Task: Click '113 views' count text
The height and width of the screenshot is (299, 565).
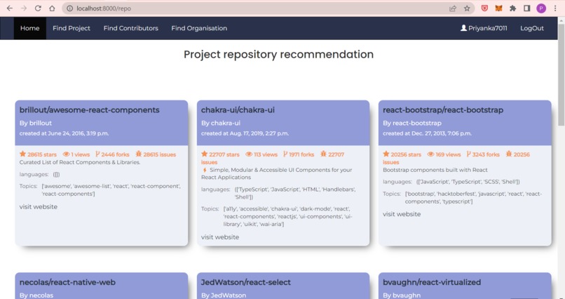Action: pyautogui.click(x=266, y=154)
